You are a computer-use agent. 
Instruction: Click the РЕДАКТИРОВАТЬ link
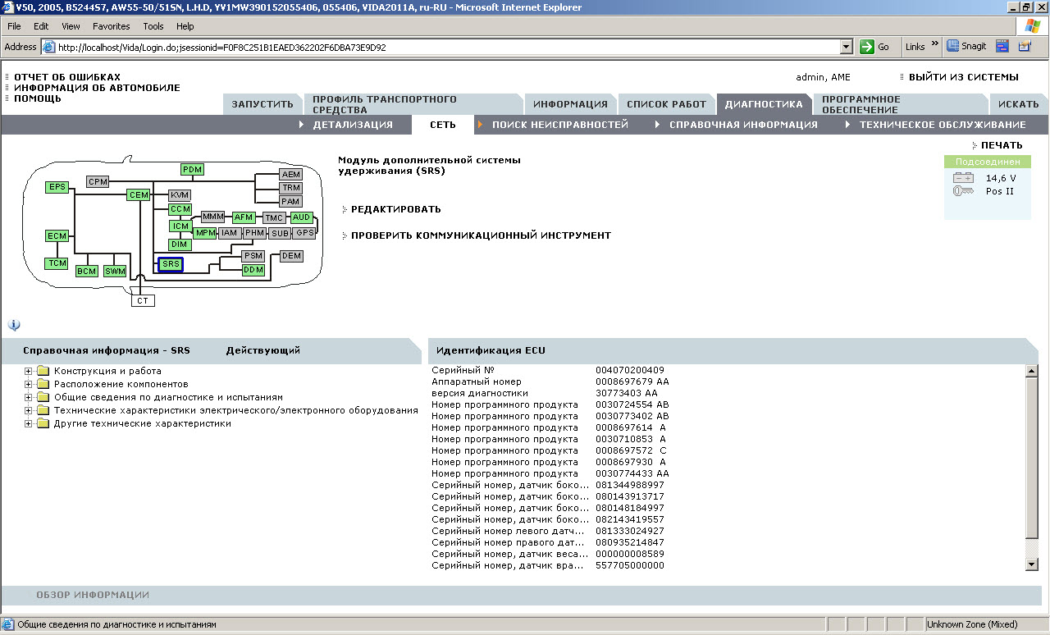(395, 209)
